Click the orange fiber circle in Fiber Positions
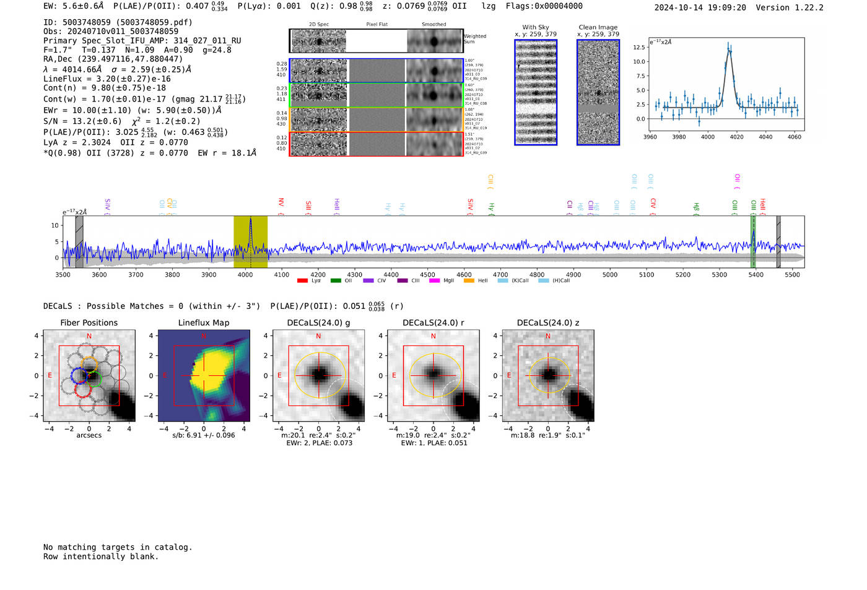 pos(89,365)
